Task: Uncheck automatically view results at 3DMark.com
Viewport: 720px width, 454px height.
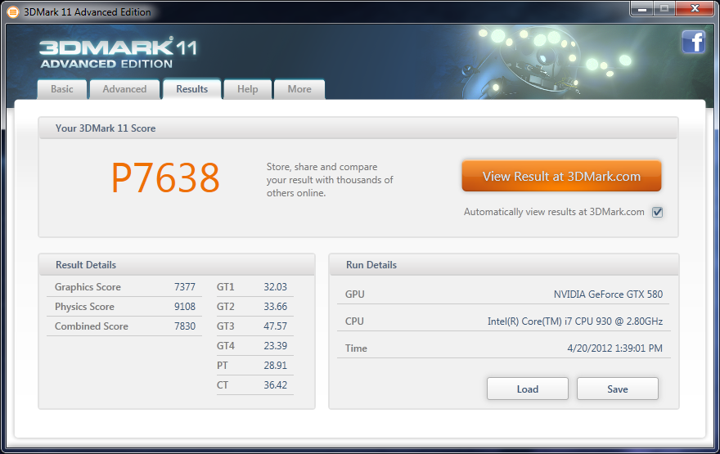Action: click(658, 212)
